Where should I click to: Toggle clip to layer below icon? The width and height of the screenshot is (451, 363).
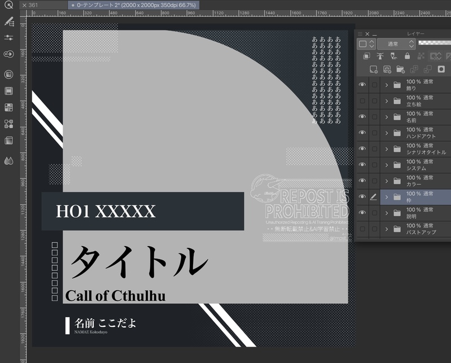click(366, 56)
